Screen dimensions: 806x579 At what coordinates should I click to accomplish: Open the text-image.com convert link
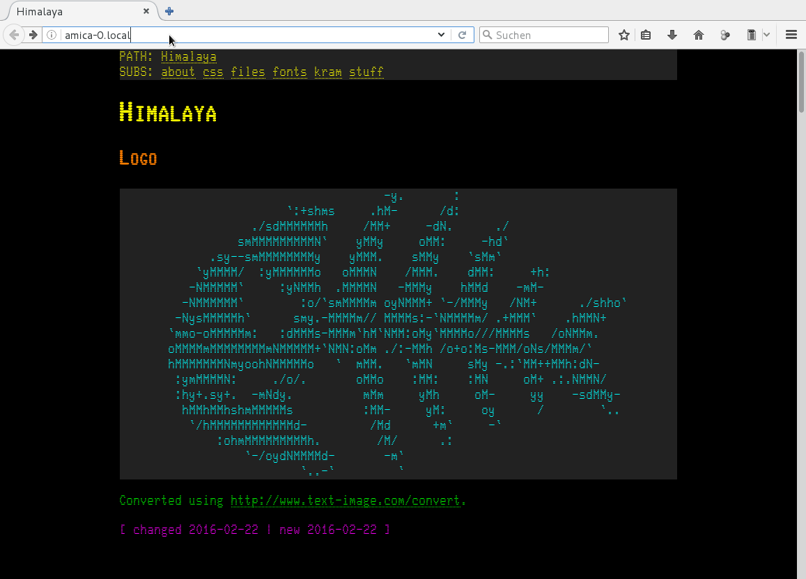346,500
